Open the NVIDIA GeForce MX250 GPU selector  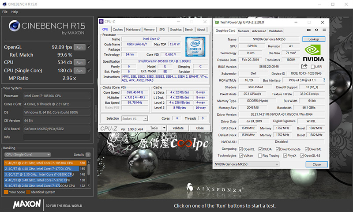click(247, 164)
